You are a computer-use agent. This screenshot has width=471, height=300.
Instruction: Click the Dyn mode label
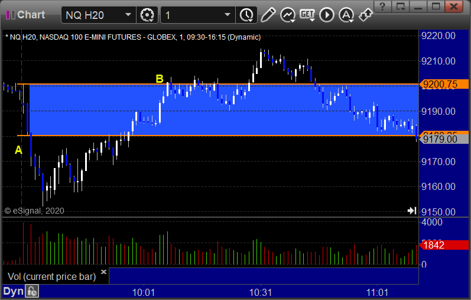click(13, 291)
